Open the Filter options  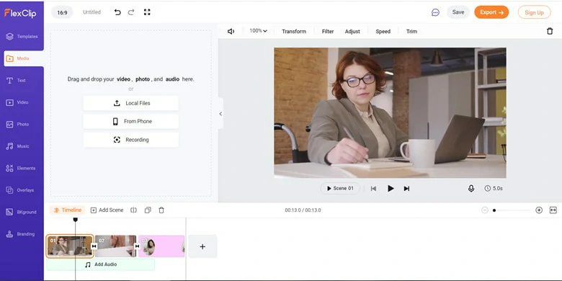(x=328, y=32)
